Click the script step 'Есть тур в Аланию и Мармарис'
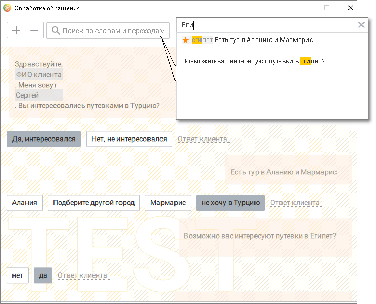 click(x=289, y=170)
